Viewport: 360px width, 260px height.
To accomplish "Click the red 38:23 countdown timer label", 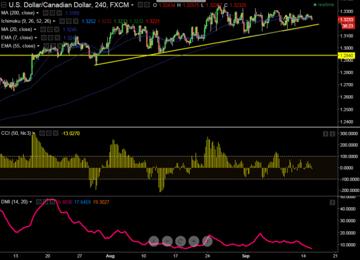I will (347, 26).
